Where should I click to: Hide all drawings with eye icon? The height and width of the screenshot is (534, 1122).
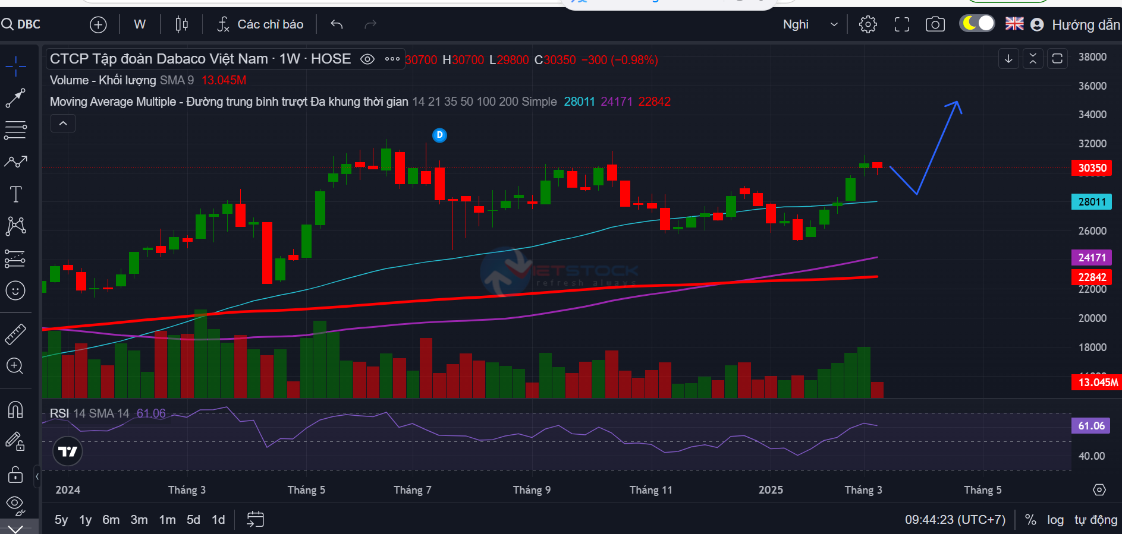[15, 505]
